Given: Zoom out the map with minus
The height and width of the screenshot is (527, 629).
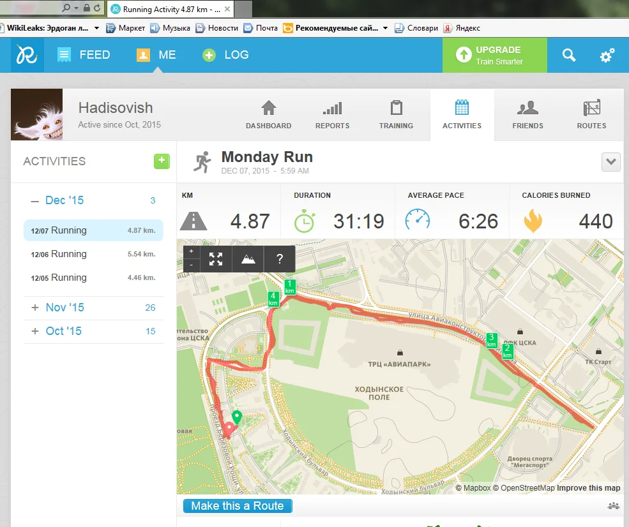Looking at the screenshot, I should [192, 265].
